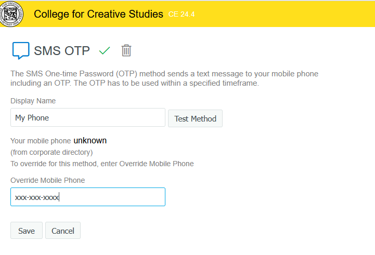375x255 pixels.
Task: Click the yellow header banner background
Action: click(286, 14)
